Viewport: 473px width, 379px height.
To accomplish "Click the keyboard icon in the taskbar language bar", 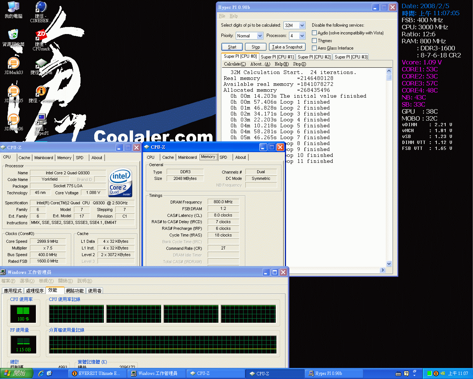I will tap(399, 373).
